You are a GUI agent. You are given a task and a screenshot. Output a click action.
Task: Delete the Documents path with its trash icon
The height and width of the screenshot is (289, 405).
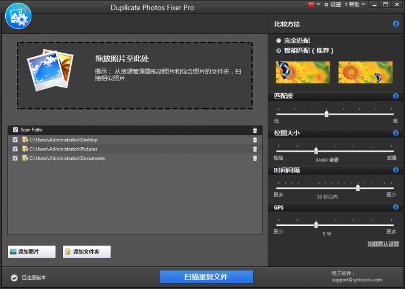click(x=255, y=158)
